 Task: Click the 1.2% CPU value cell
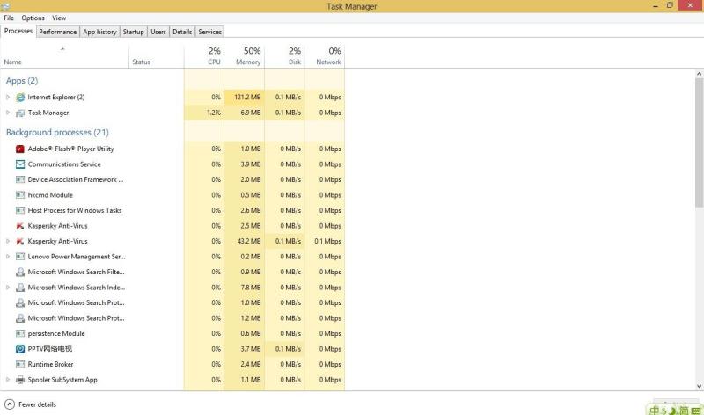[x=204, y=113]
